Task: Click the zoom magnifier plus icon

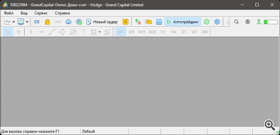Action: (270, 125)
